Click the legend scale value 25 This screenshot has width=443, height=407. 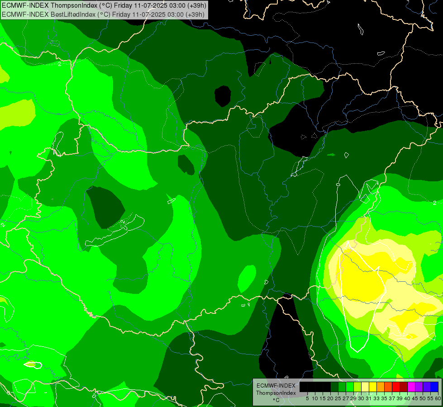click(x=338, y=398)
